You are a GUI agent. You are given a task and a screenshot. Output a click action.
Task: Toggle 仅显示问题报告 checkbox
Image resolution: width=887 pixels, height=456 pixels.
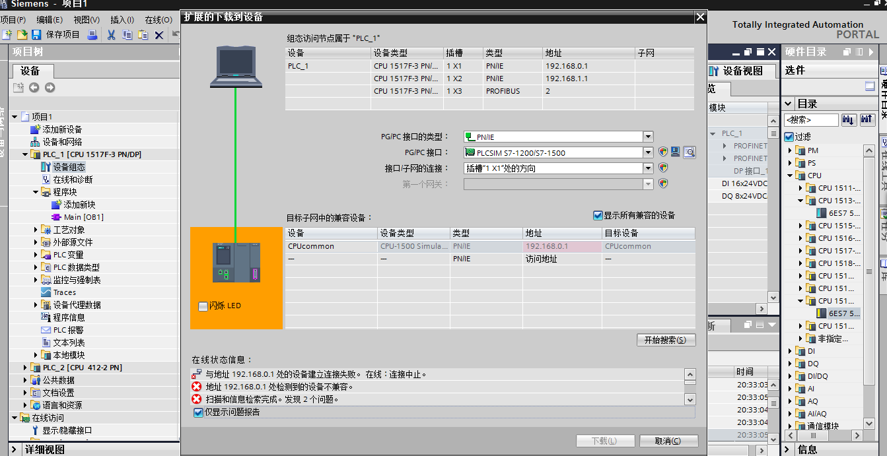198,412
